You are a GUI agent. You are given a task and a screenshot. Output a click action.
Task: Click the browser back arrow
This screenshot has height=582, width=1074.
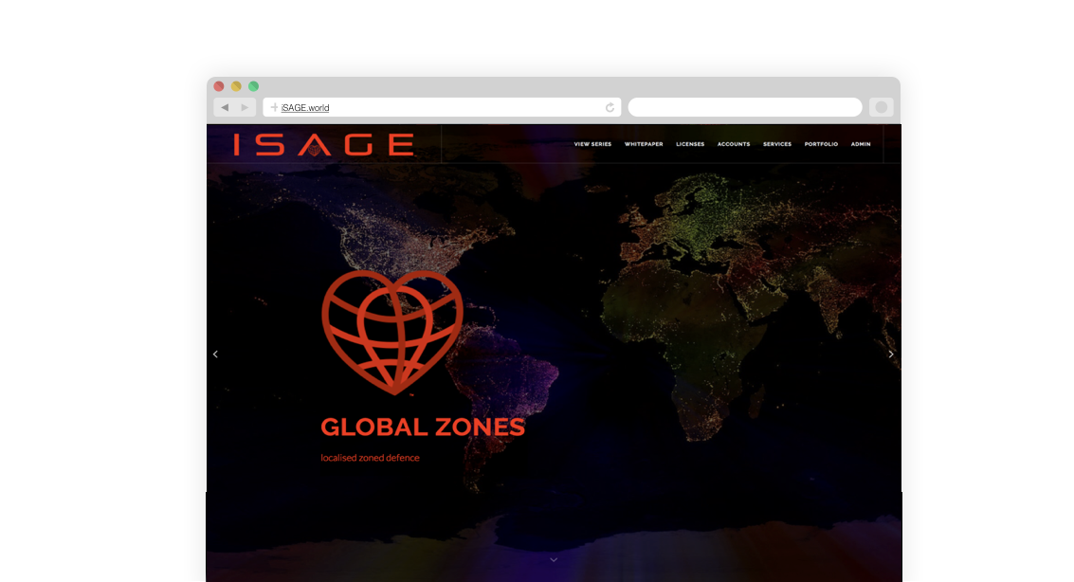[x=225, y=107]
